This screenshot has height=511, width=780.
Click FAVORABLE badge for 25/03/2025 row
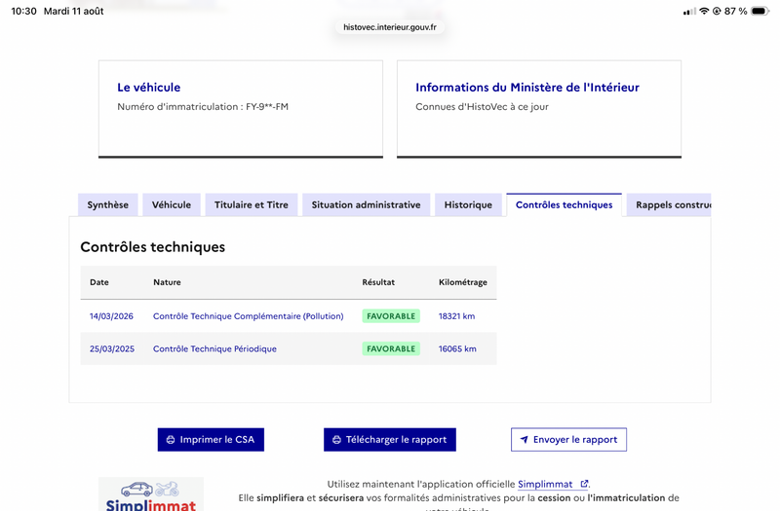[391, 348]
